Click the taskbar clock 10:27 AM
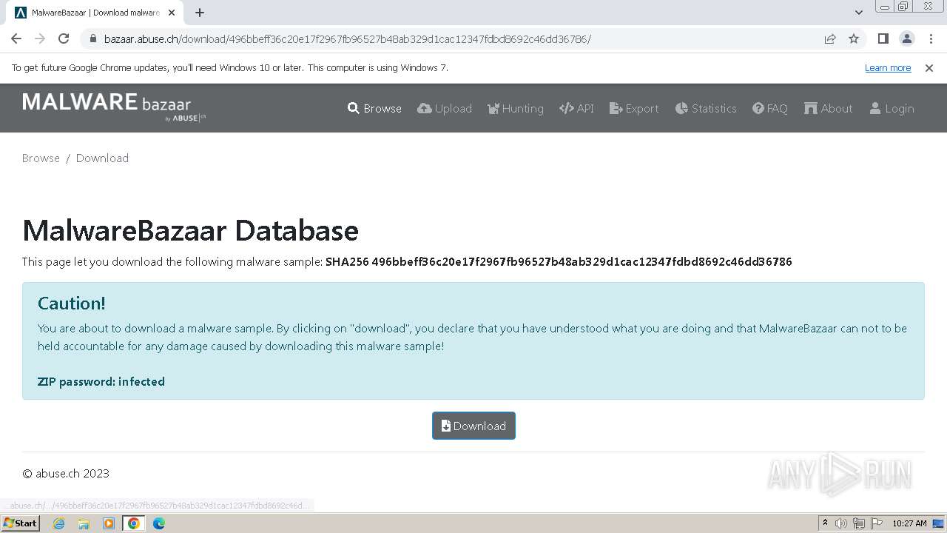 (x=909, y=523)
